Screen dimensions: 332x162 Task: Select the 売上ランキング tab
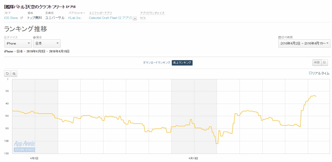182,63
